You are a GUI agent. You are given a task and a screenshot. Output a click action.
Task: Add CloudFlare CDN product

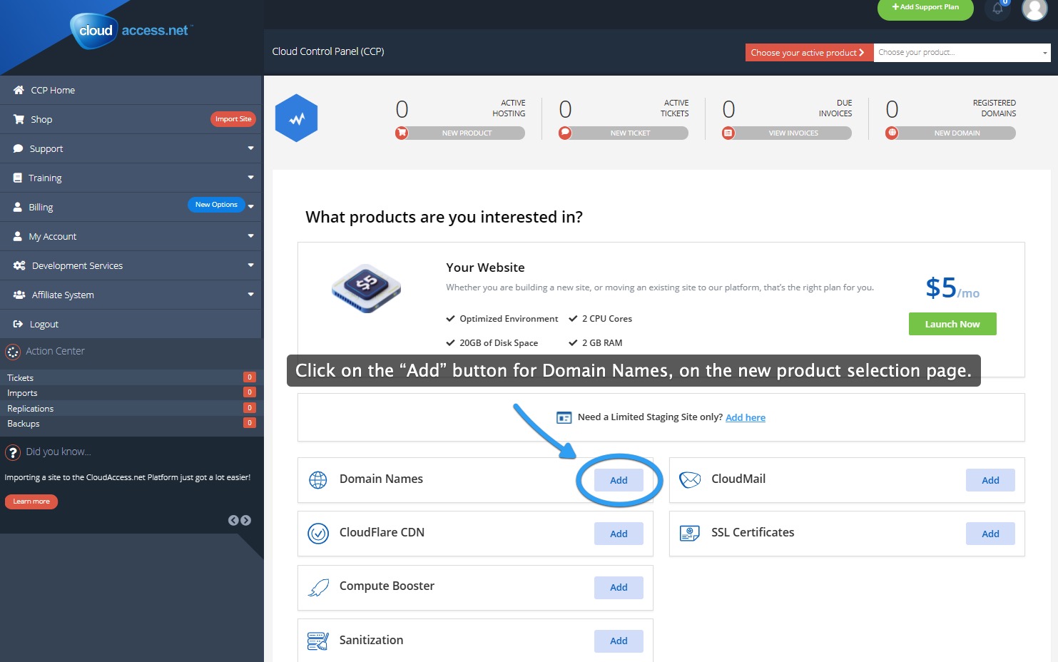619,534
